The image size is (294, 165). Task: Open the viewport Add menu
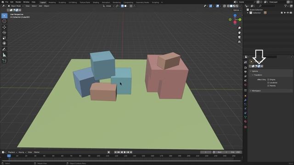(40, 6)
